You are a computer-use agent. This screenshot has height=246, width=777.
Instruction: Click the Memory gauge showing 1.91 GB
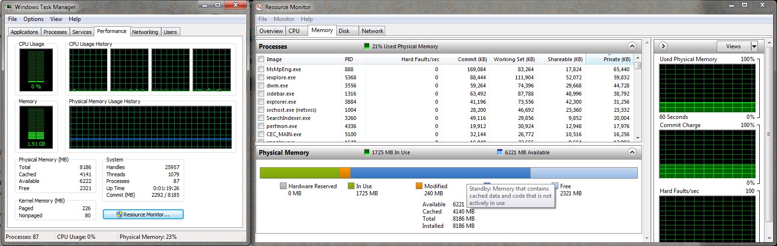[36, 127]
